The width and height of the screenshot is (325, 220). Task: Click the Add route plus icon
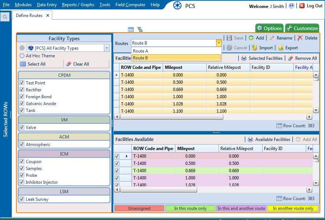251,38
